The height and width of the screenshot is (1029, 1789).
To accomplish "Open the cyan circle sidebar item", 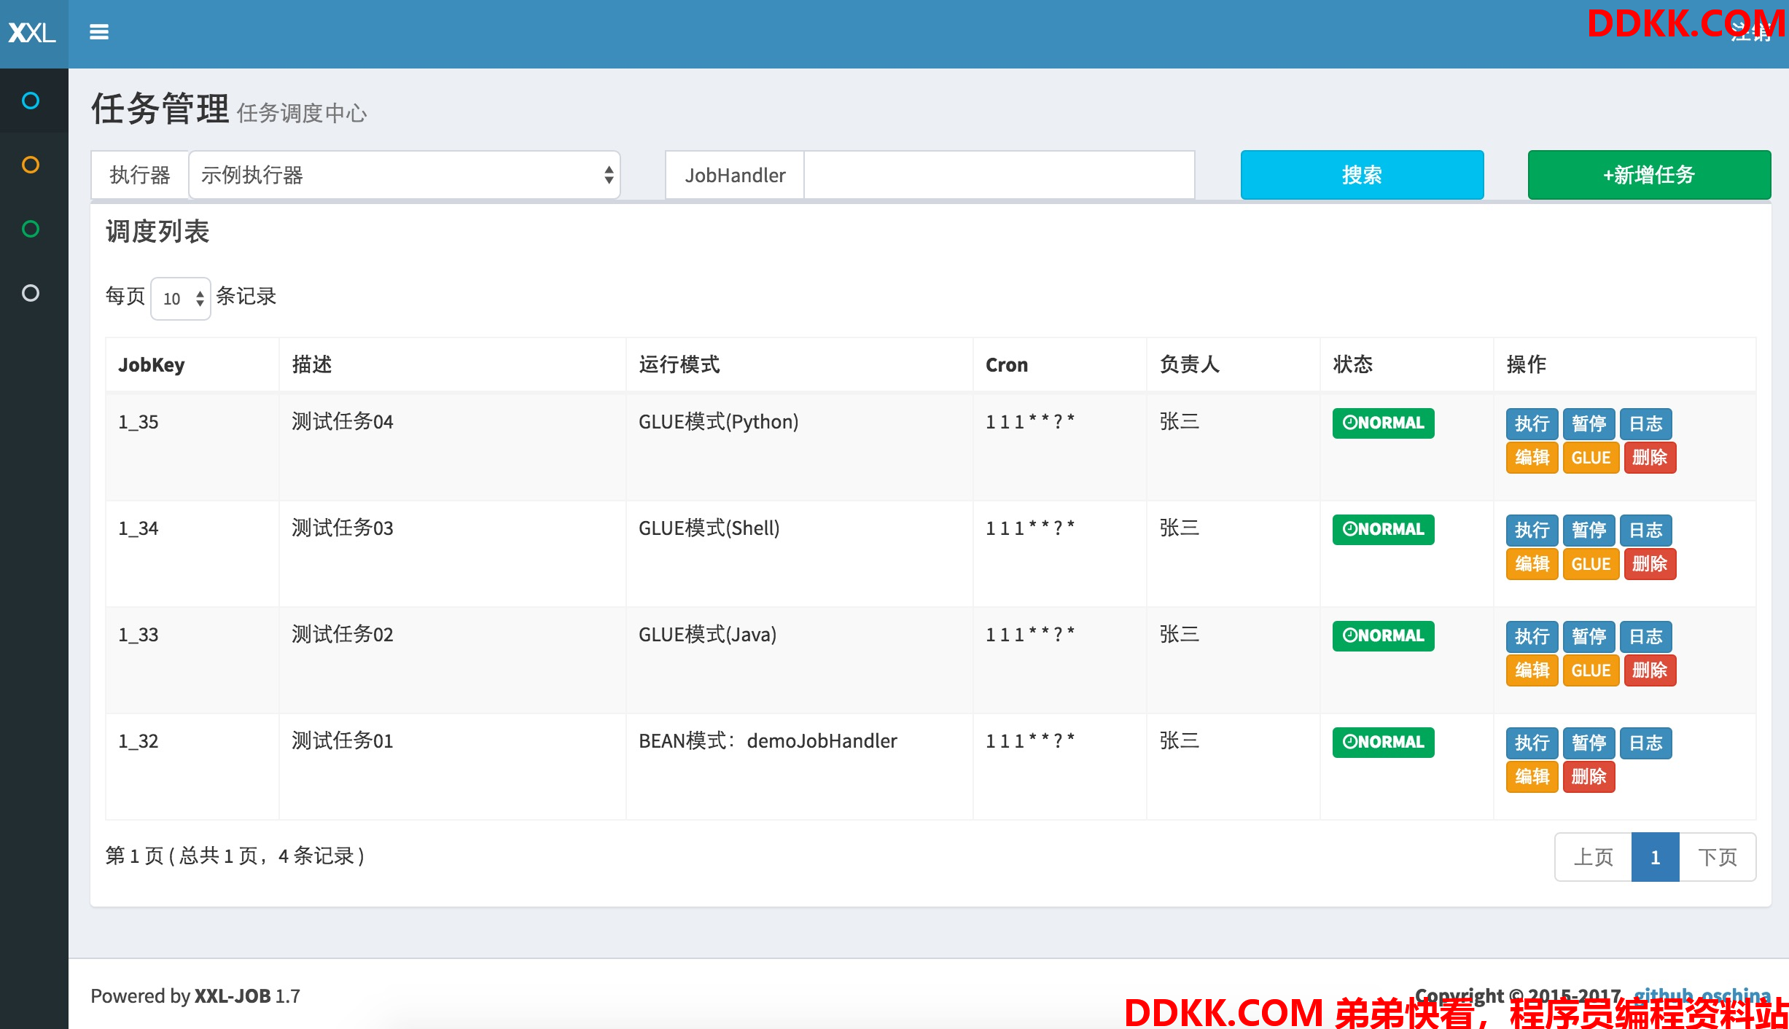I will [x=31, y=101].
